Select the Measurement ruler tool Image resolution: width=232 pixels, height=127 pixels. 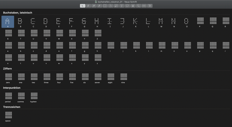click(x=144, y=6)
